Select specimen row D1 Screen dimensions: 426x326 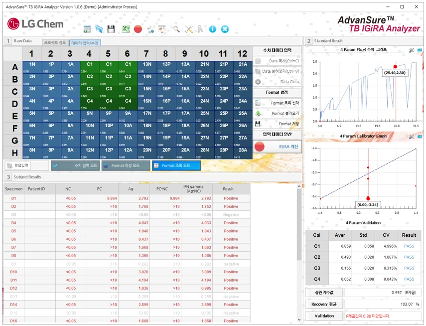pos(127,198)
